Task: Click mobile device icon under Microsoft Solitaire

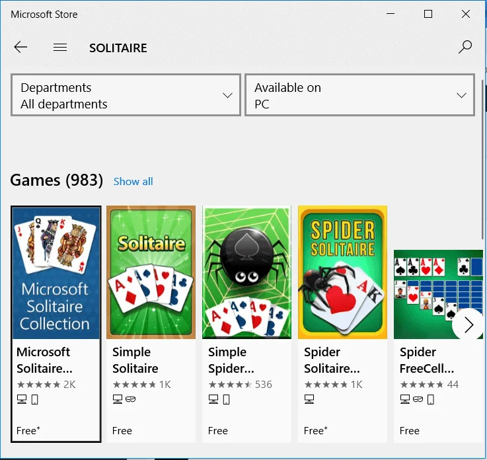Action: pyautogui.click(x=35, y=399)
